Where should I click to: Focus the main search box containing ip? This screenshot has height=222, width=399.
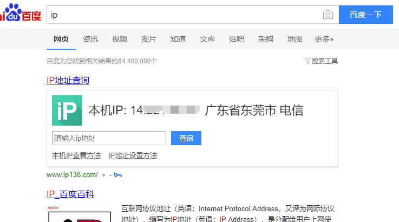(193, 15)
